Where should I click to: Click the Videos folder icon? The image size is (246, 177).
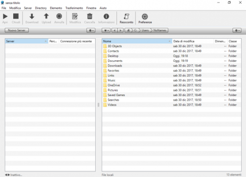pos(105,105)
